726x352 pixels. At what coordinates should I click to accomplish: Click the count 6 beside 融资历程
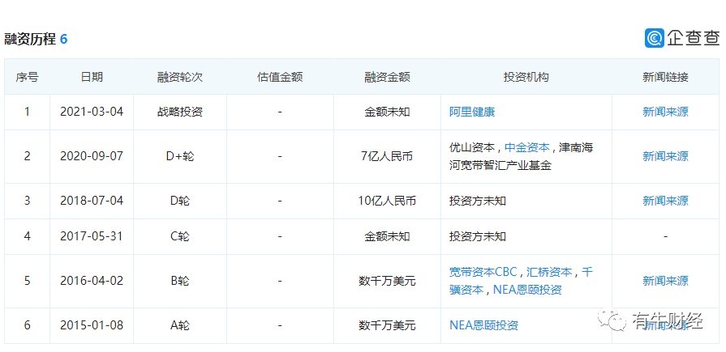(63, 40)
